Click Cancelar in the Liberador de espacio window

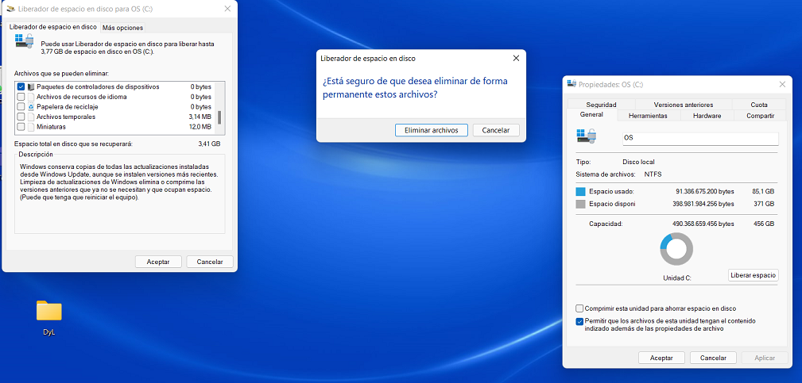(210, 262)
